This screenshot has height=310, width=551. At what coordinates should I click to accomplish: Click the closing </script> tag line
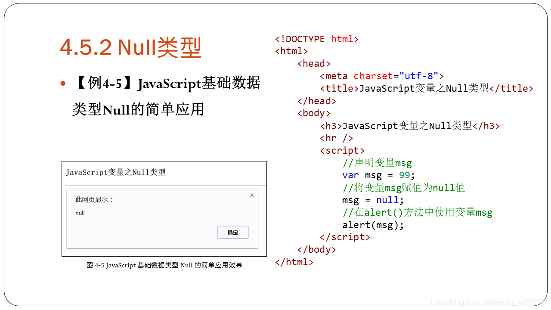(x=345, y=237)
